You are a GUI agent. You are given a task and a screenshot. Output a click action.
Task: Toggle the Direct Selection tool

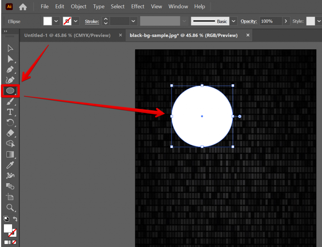[10, 59]
